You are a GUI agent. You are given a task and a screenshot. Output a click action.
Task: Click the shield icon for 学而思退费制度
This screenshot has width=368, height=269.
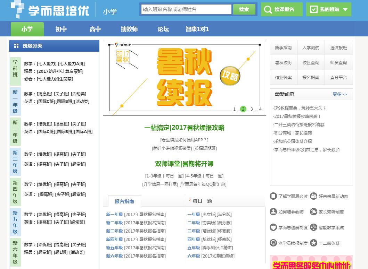[273, 227]
